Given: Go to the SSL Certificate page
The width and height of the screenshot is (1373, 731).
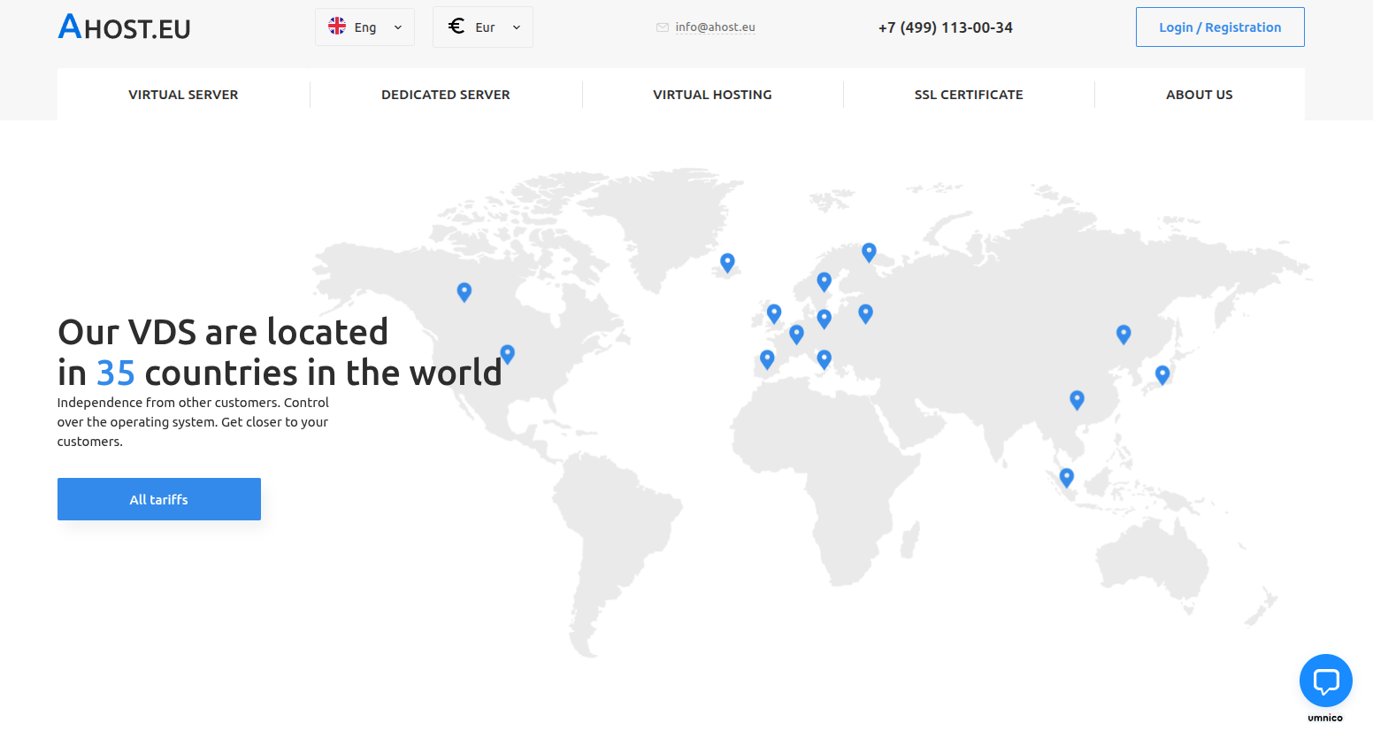Looking at the screenshot, I should pyautogui.click(x=968, y=95).
